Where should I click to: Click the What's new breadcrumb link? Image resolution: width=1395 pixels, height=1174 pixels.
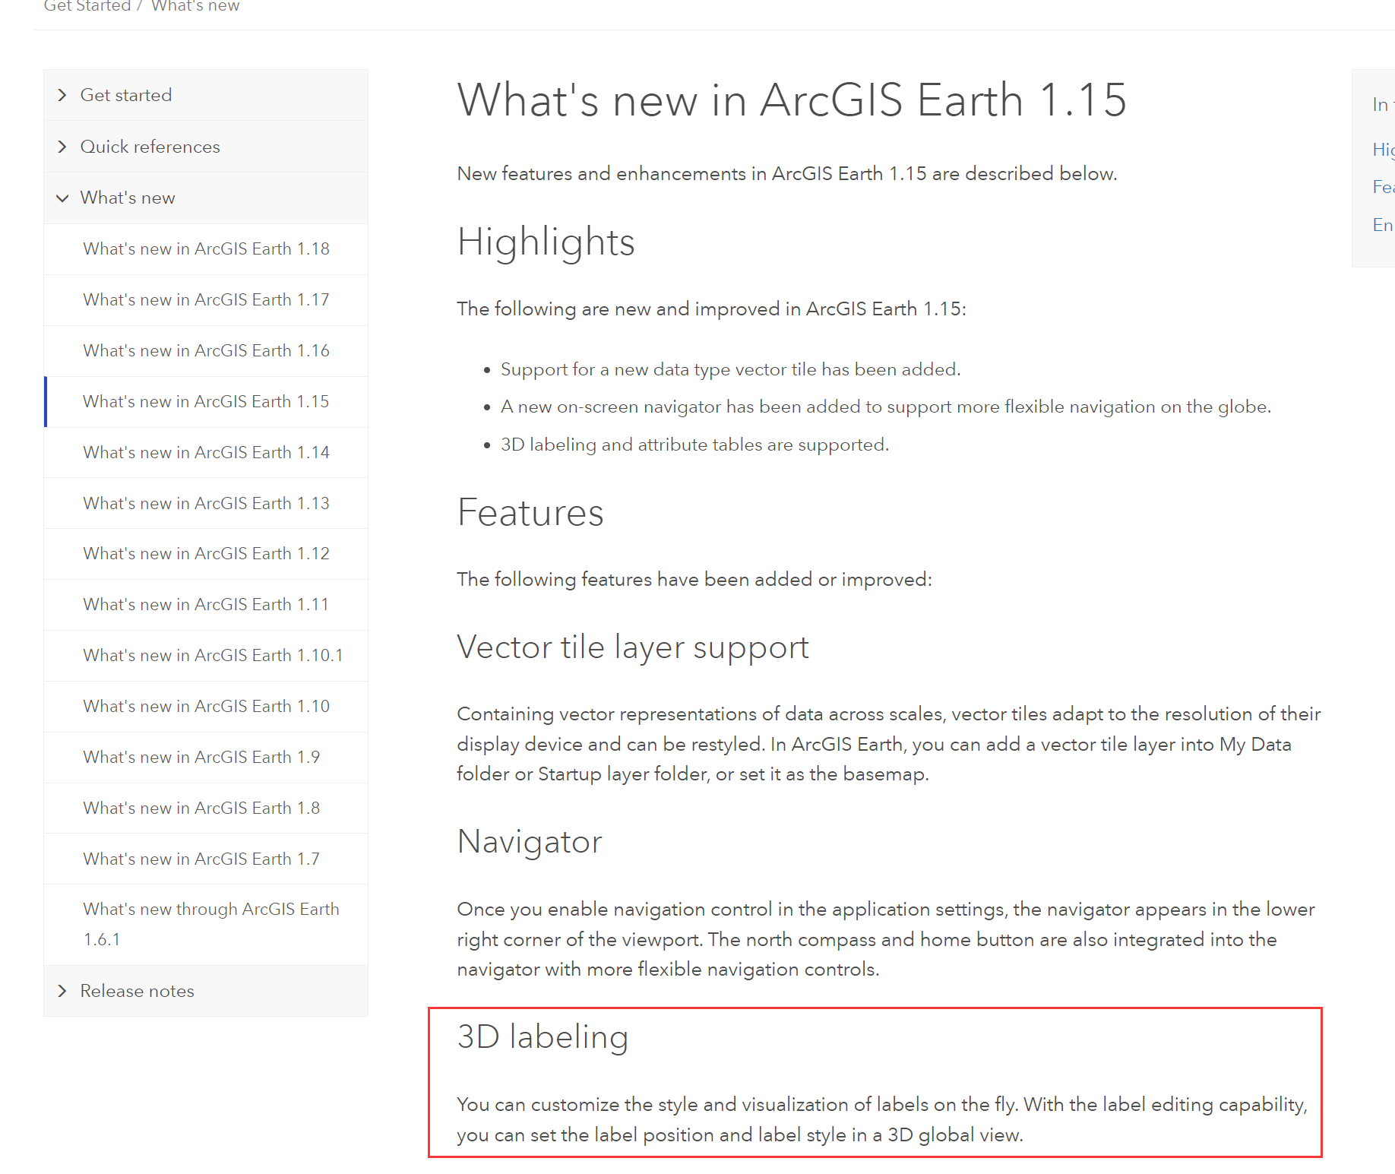point(195,7)
